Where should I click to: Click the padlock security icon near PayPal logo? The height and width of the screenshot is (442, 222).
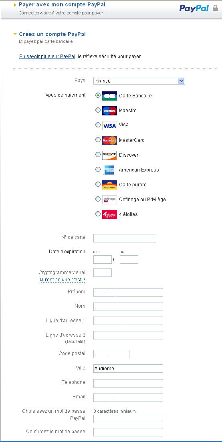click(216, 8)
